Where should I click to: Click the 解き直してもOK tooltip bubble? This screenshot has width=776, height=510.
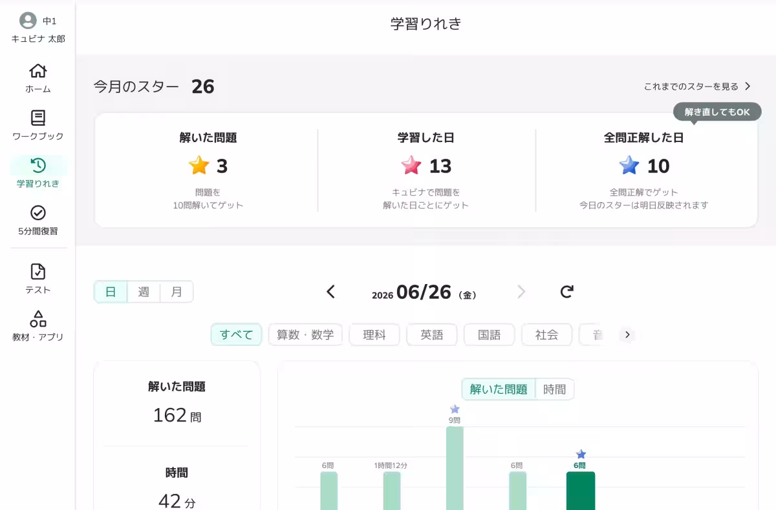(x=717, y=112)
